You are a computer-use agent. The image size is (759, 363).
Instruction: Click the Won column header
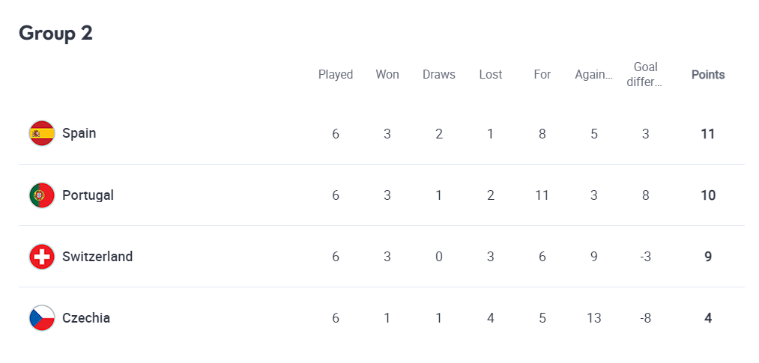(387, 75)
